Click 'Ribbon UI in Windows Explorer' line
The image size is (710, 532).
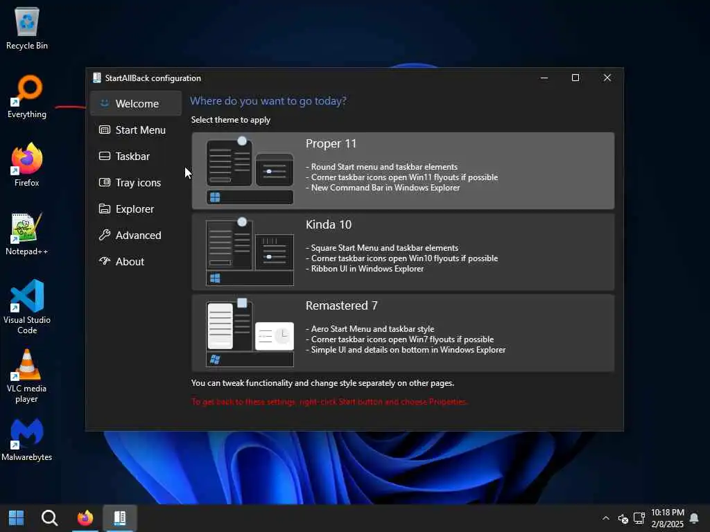[365, 269]
